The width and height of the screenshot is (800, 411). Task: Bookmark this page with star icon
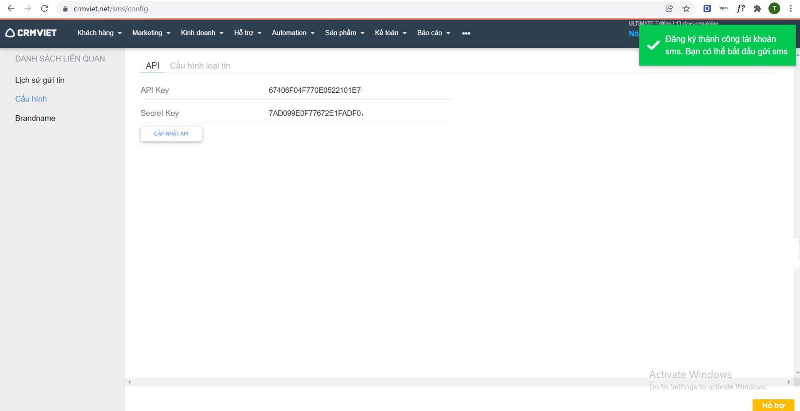click(x=686, y=9)
